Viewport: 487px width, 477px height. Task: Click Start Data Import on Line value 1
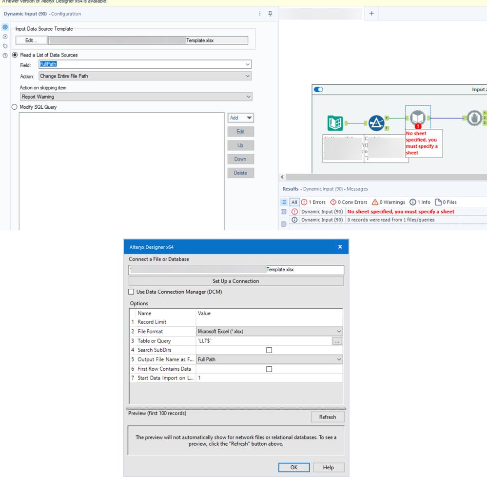click(269, 378)
